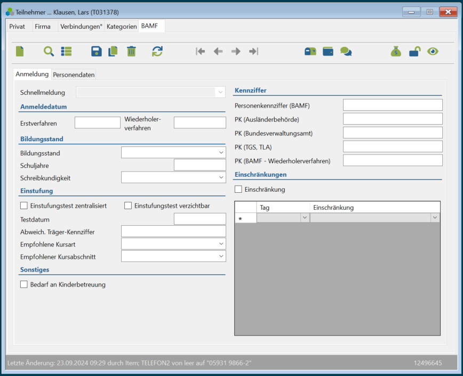Click PK (TGS, TLA) field
Screen dimensions: 463x376
pyautogui.click(x=393, y=146)
